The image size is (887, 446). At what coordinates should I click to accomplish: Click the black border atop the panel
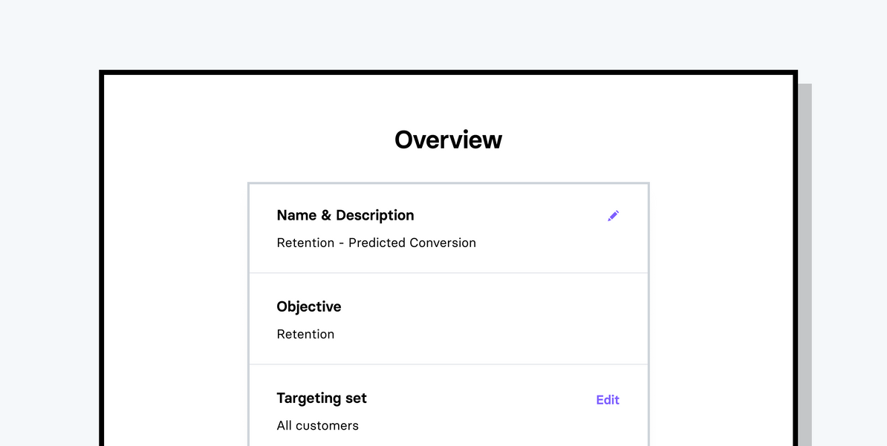[x=448, y=73]
